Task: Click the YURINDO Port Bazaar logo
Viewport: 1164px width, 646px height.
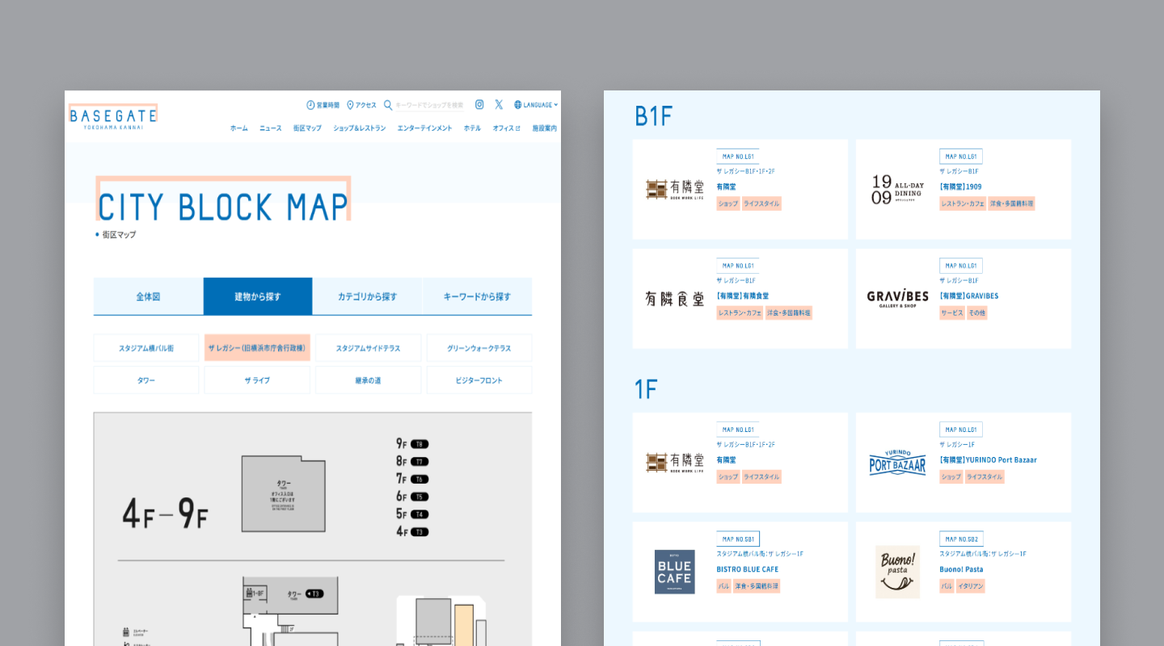Action: (x=897, y=463)
